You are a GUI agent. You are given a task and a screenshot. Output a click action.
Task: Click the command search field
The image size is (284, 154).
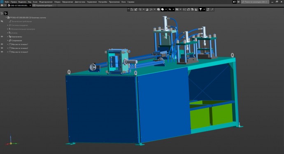tap(255, 2)
